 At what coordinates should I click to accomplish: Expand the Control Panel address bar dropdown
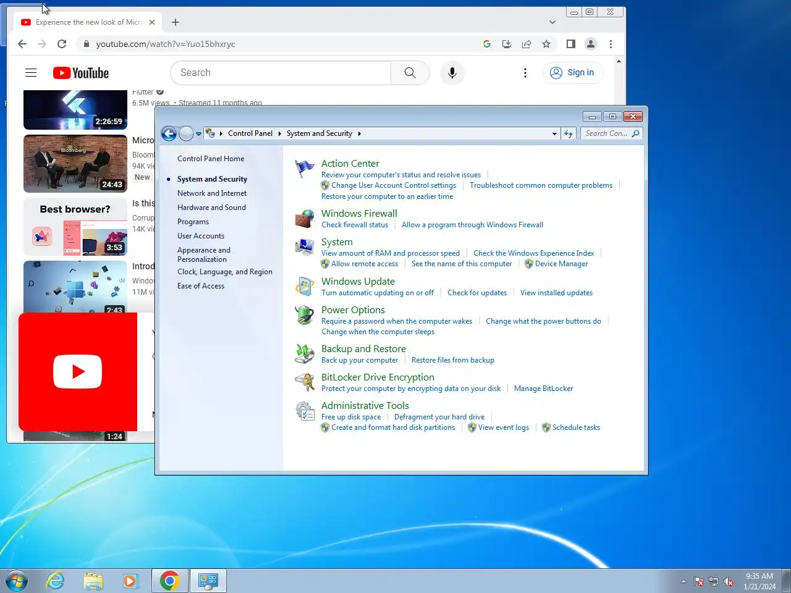554,133
